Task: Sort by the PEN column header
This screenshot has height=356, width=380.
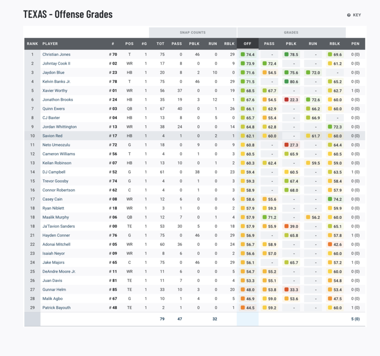Action: 355,44
